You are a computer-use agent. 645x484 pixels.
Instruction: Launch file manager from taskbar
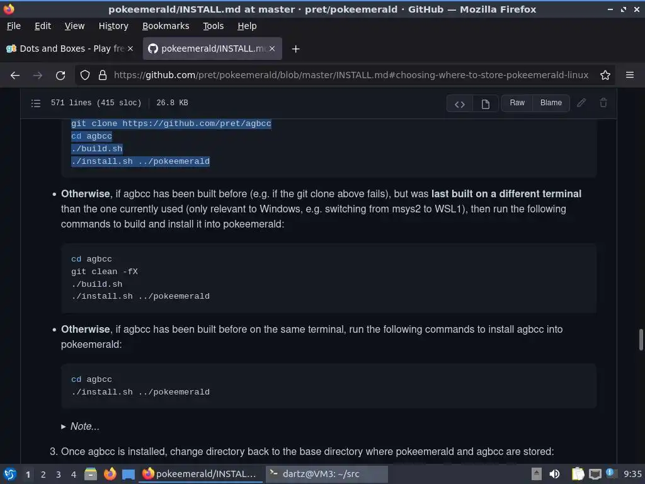(x=91, y=474)
